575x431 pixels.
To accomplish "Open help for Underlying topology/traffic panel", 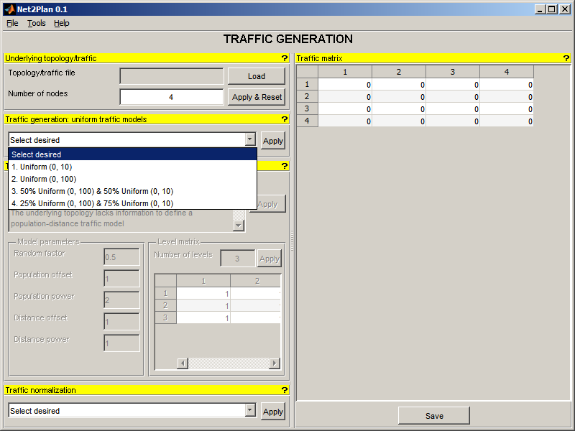I will (x=284, y=58).
